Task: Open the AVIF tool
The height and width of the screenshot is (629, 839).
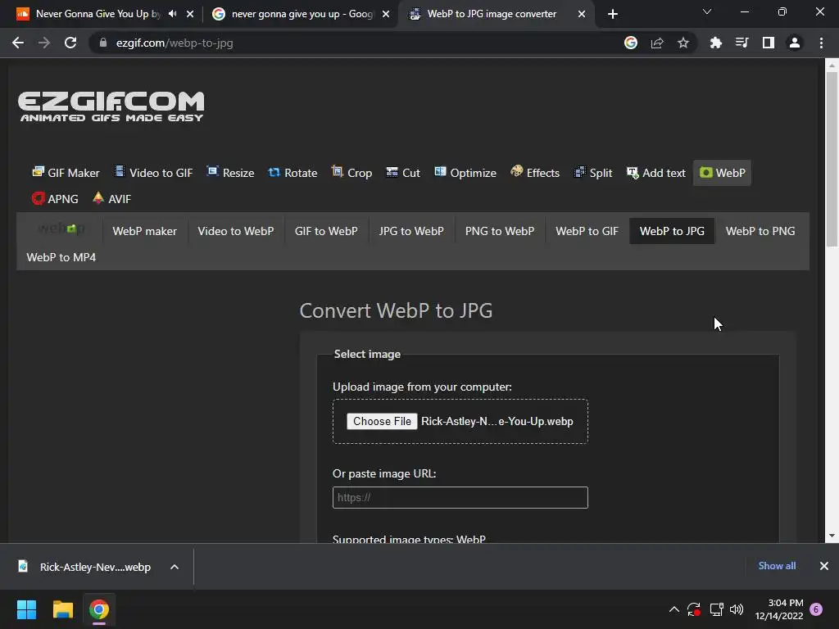Action: pyautogui.click(x=111, y=199)
